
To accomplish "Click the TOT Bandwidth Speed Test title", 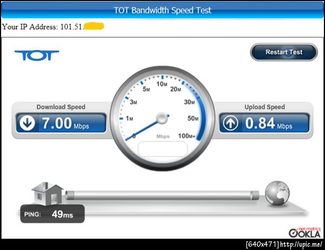I will [162, 10].
